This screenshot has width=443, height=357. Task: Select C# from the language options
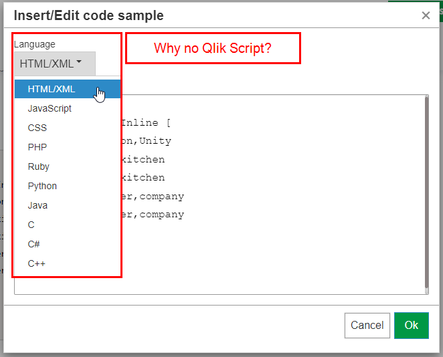point(33,244)
